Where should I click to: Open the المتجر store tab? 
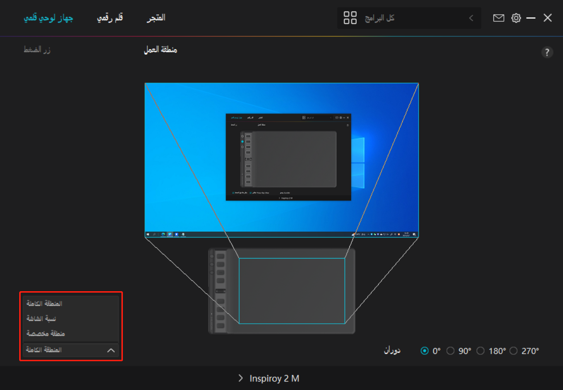[156, 18]
